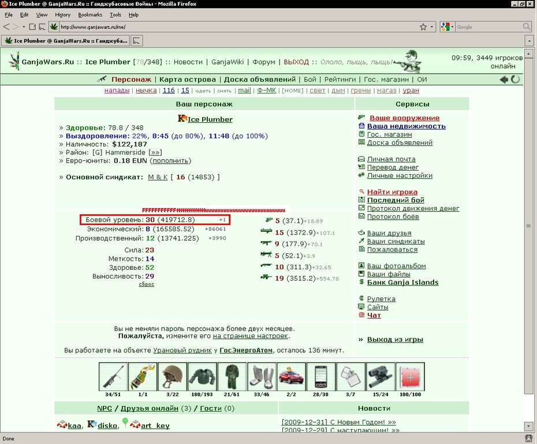Open the M & K syndicate link

pyautogui.click(x=158, y=177)
